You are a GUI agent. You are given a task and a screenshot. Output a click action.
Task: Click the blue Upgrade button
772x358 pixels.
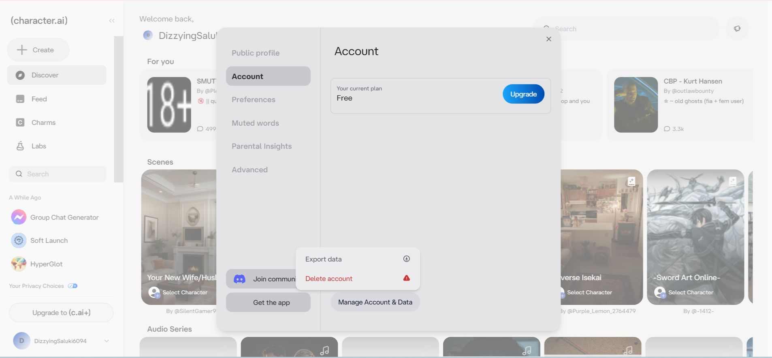point(523,94)
